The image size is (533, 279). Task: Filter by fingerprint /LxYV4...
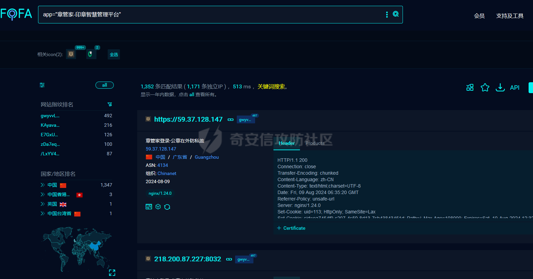coord(50,154)
